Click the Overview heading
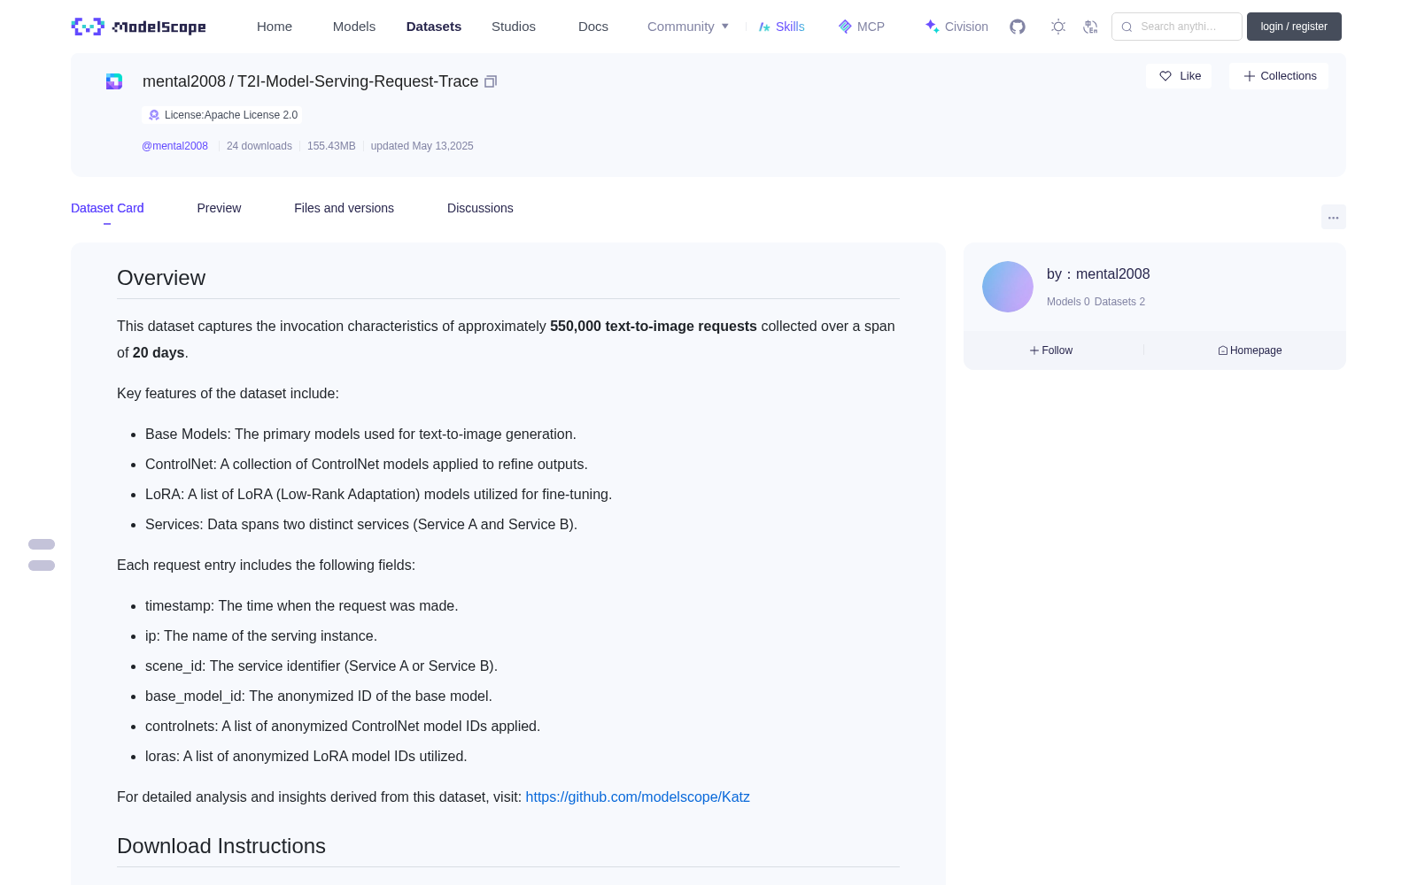Screen dimensions: 1417x885 point(161,278)
